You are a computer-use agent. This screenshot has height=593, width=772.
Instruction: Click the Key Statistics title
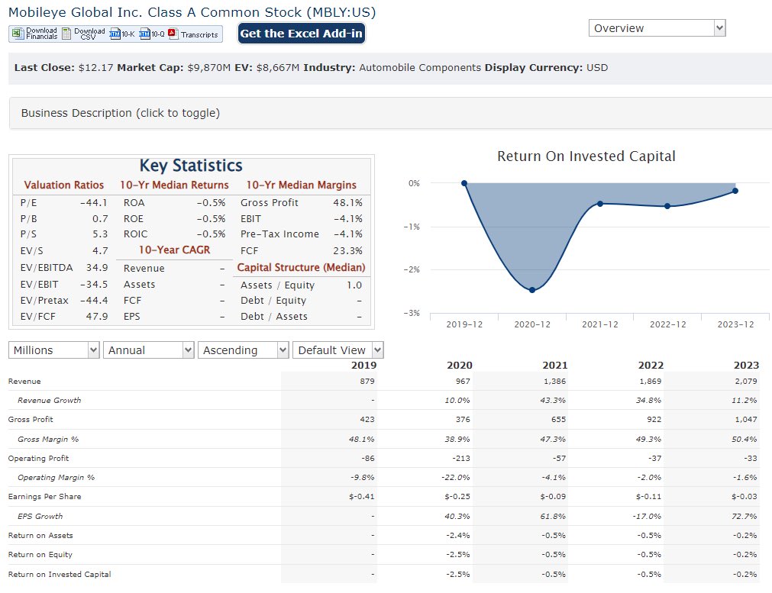191,166
